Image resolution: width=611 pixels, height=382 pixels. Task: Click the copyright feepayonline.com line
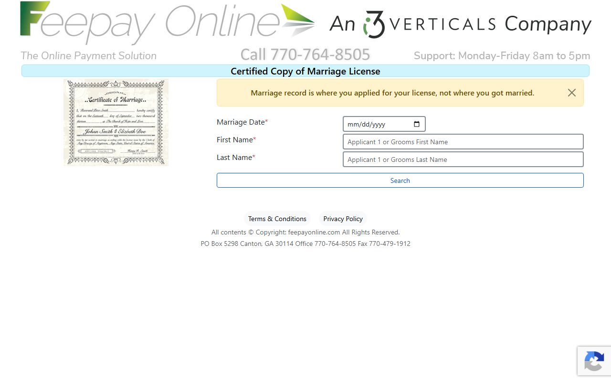click(x=305, y=233)
